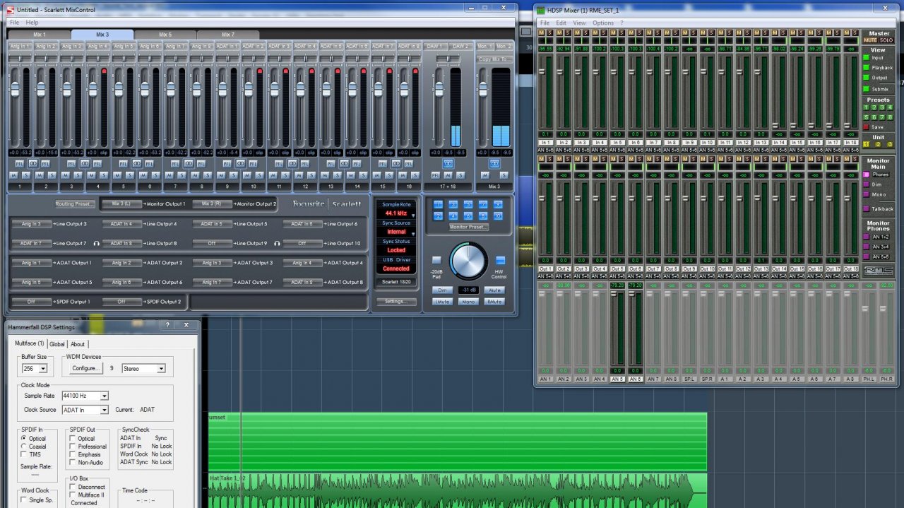Check the Single Speed Word Clock box
Screen dimensions: 904x508
(24, 500)
